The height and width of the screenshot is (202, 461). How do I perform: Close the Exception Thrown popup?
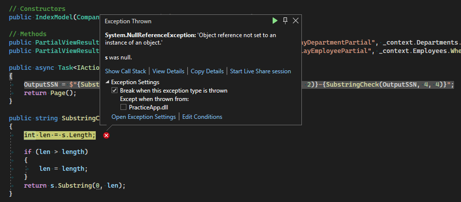tap(296, 21)
